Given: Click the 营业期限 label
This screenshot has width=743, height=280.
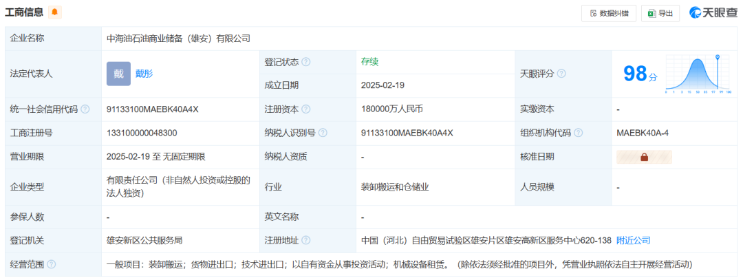Looking at the screenshot, I should pyautogui.click(x=27, y=157).
